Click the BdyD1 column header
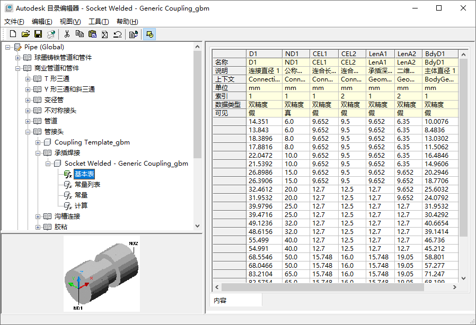 tap(440, 53)
